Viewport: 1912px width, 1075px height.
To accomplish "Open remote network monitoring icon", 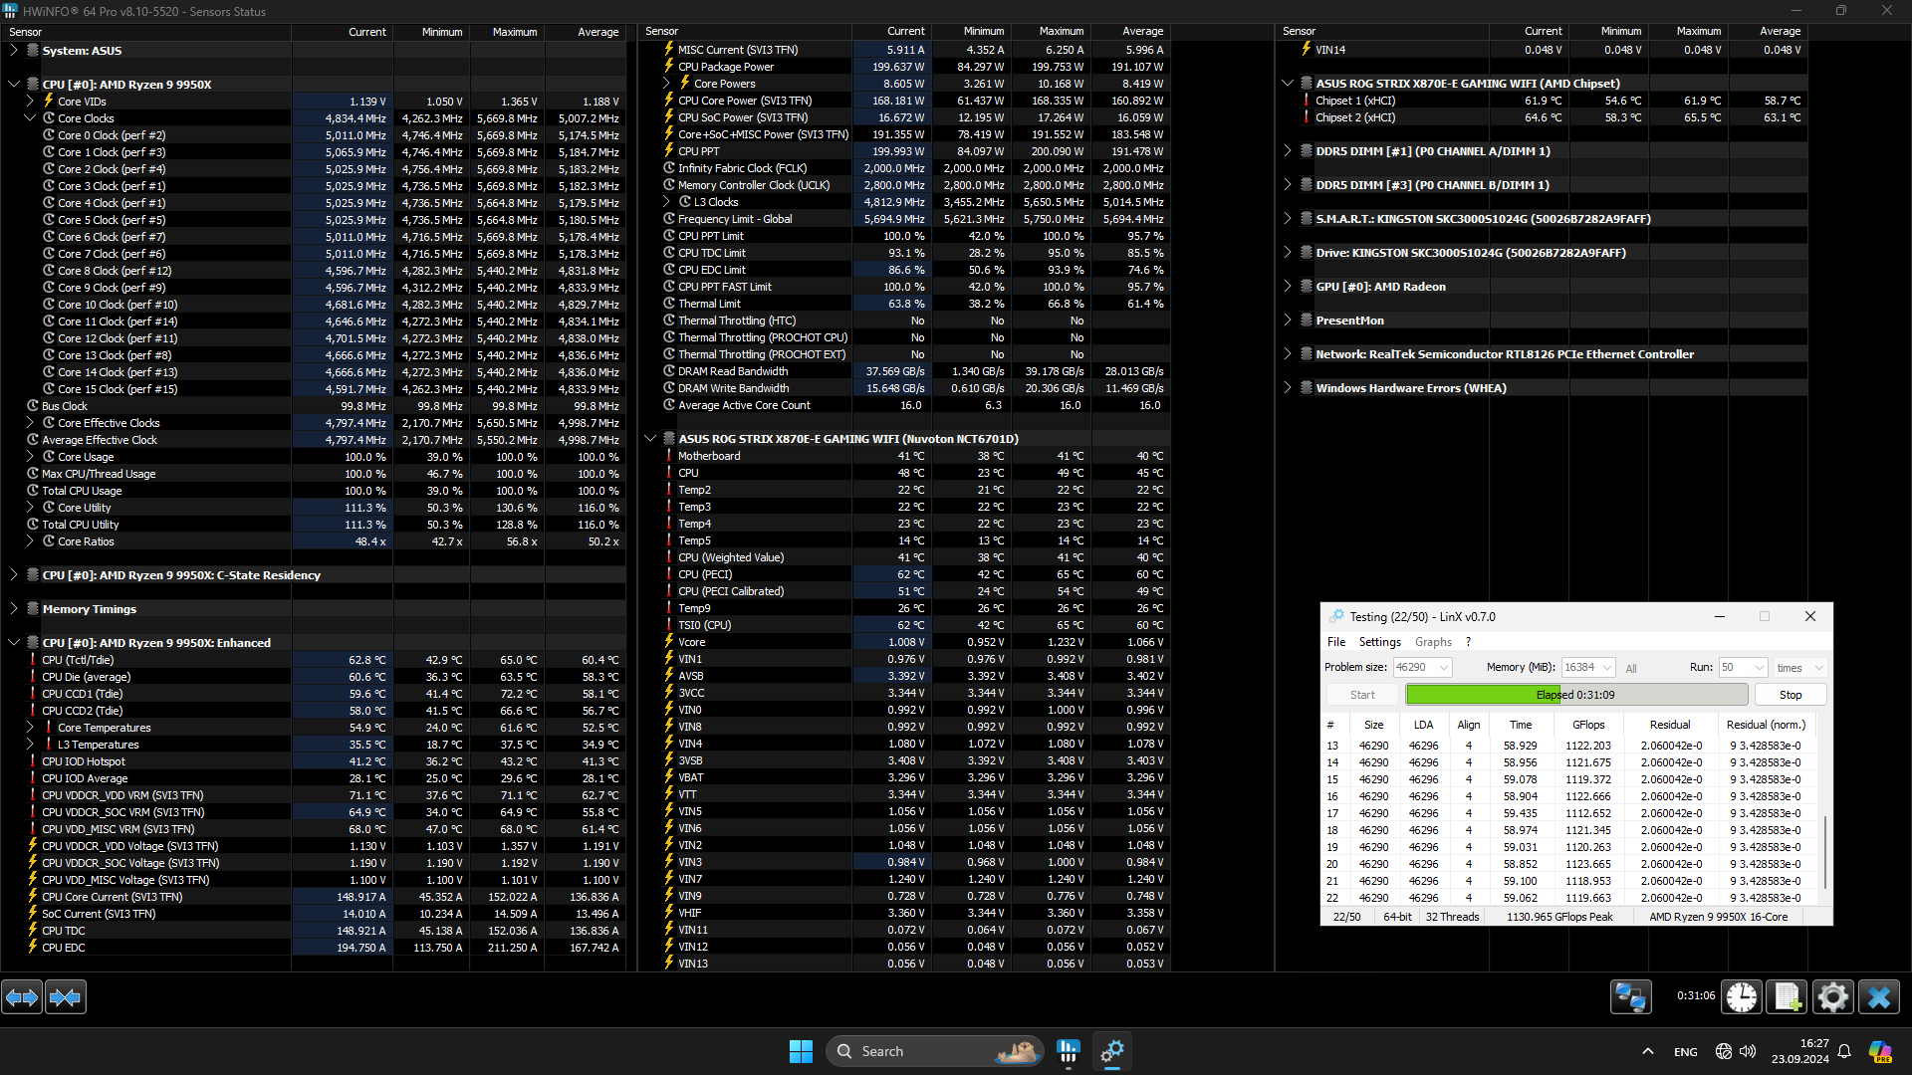I will pos(1630,996).
